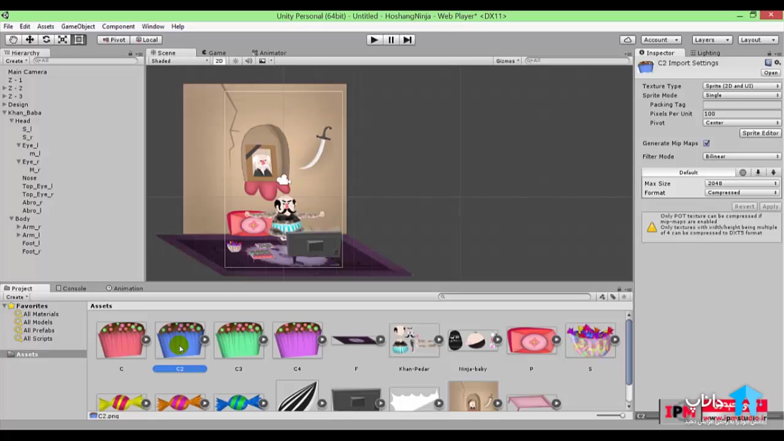
Task: Open the scene effects image dropdown
Action: (265, 61)
